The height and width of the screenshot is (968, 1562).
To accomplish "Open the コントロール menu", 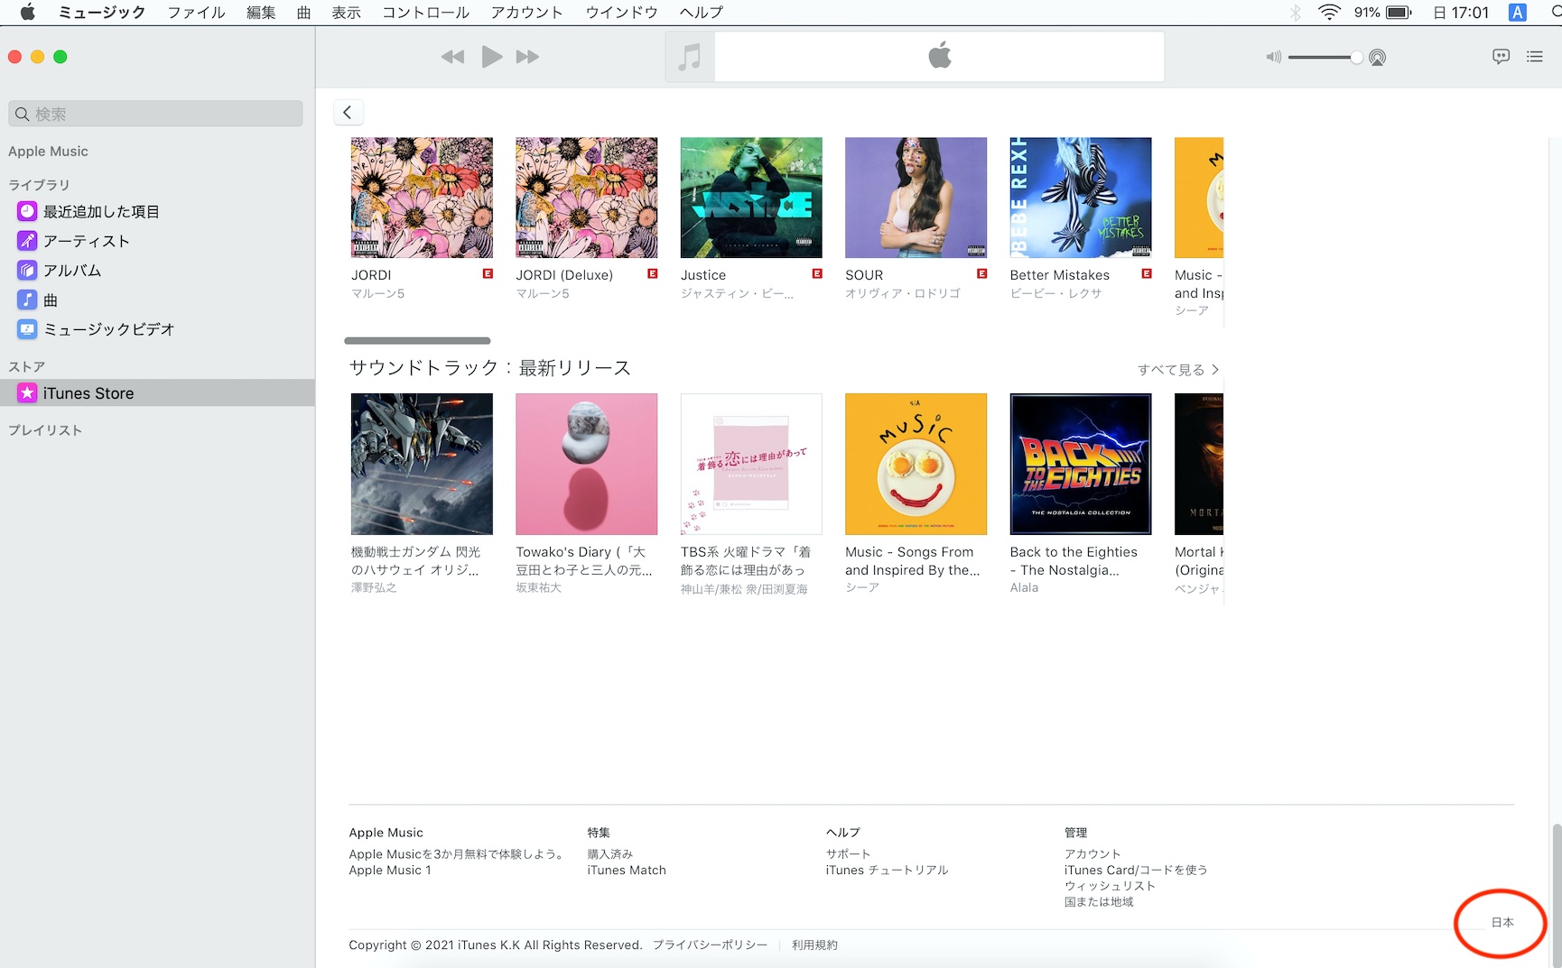I will tap(425, 13).
